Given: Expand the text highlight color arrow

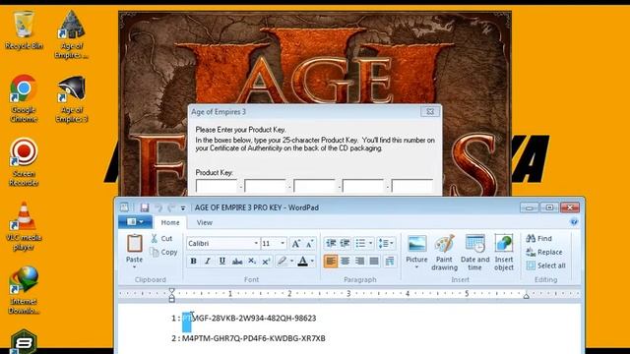Looking at the screenshot, I should (x=292, y=262).
